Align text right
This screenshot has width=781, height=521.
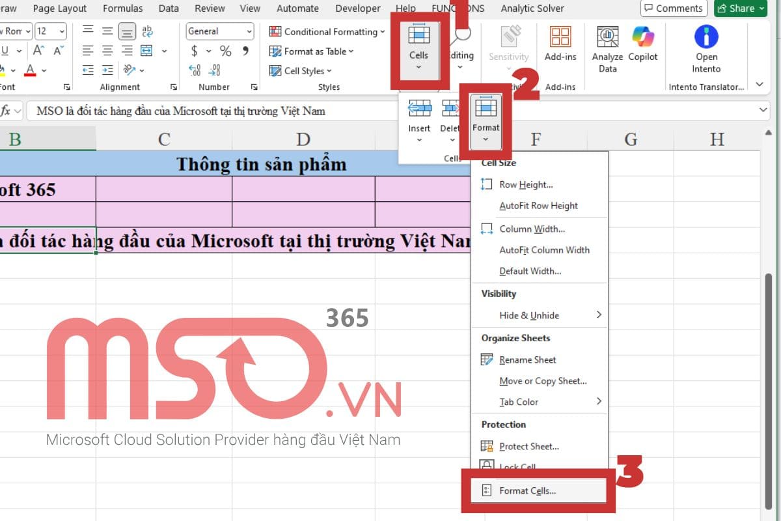128,51
